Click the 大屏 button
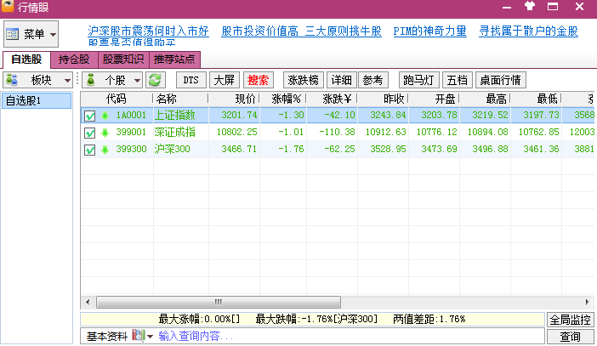 (225, 80)
